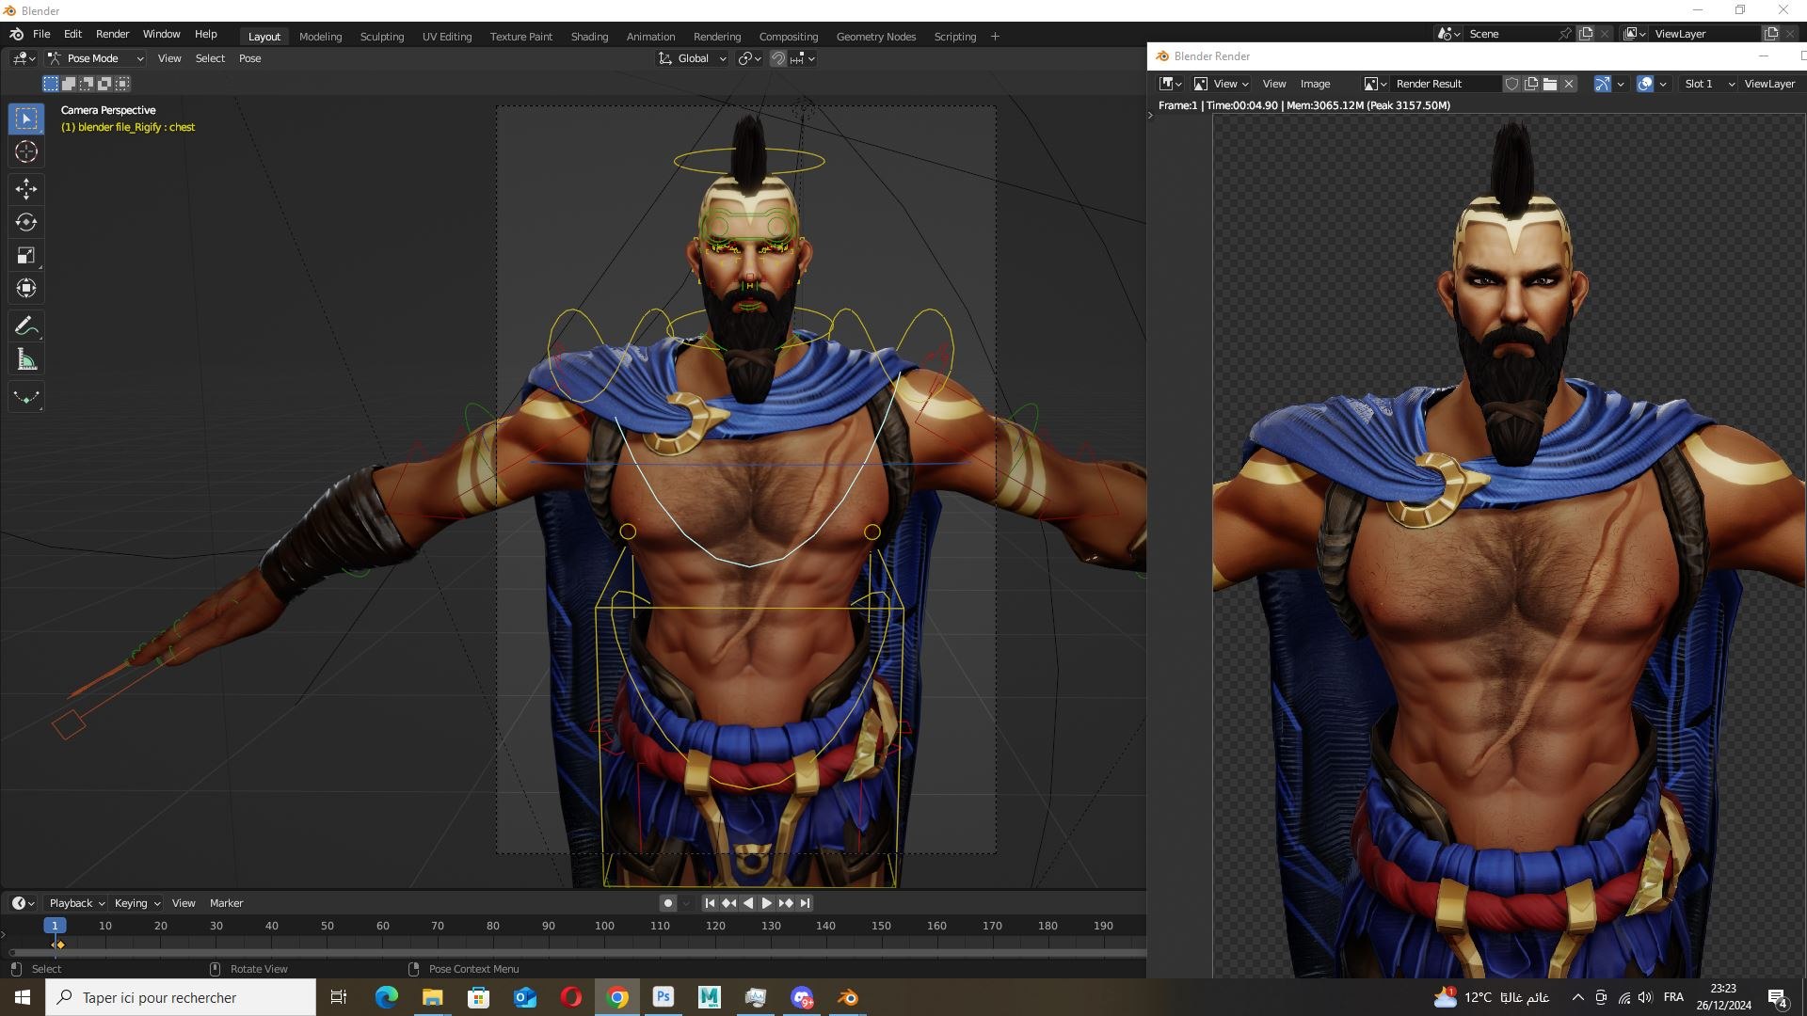Select the Measure ruler tool
The image size is (1807, 1016).
point(26,359)
